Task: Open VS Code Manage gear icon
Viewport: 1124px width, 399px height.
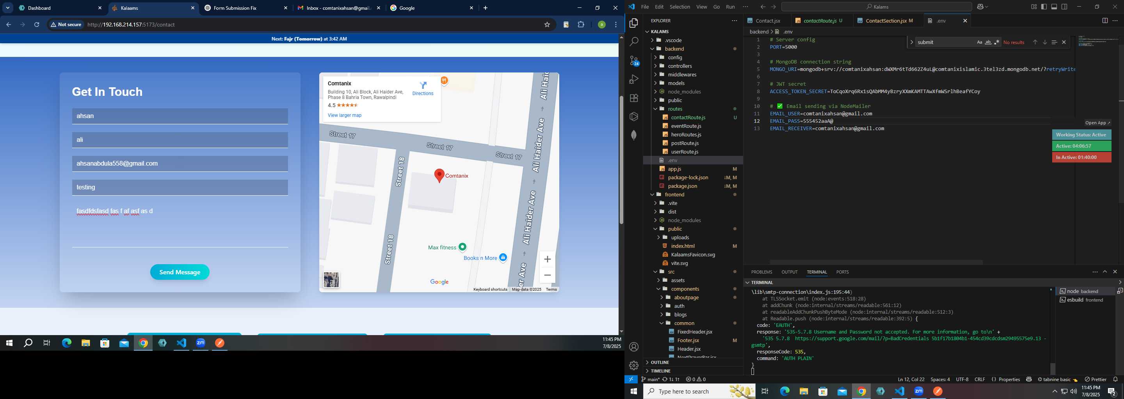Action: (x=633, y=365)
